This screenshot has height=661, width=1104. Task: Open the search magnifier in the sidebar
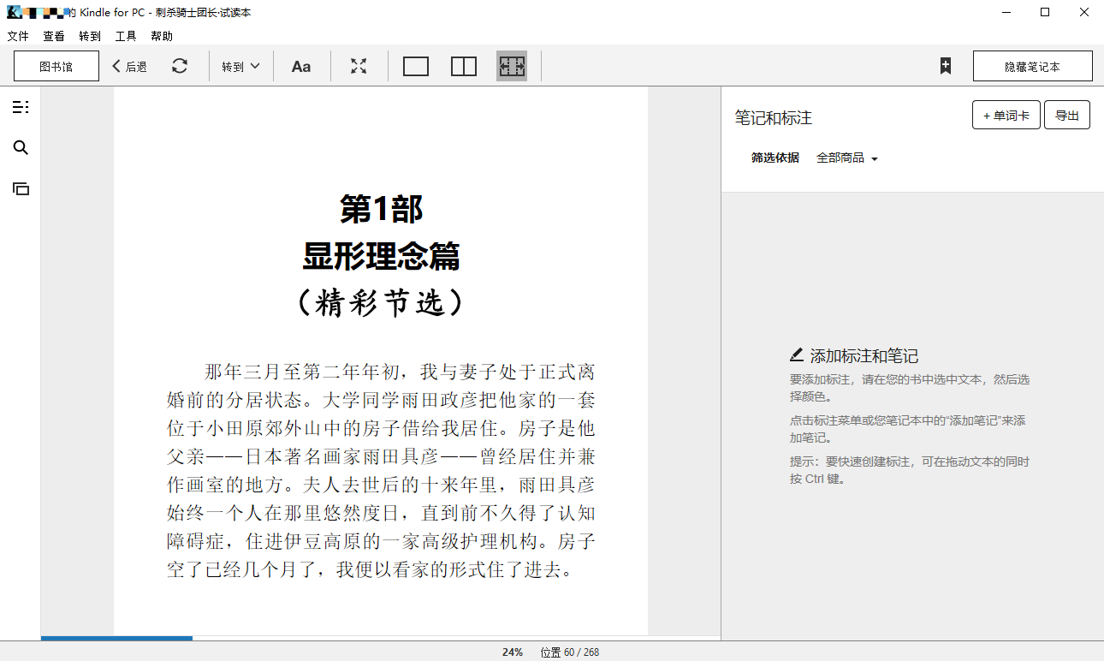click(21, 148)
